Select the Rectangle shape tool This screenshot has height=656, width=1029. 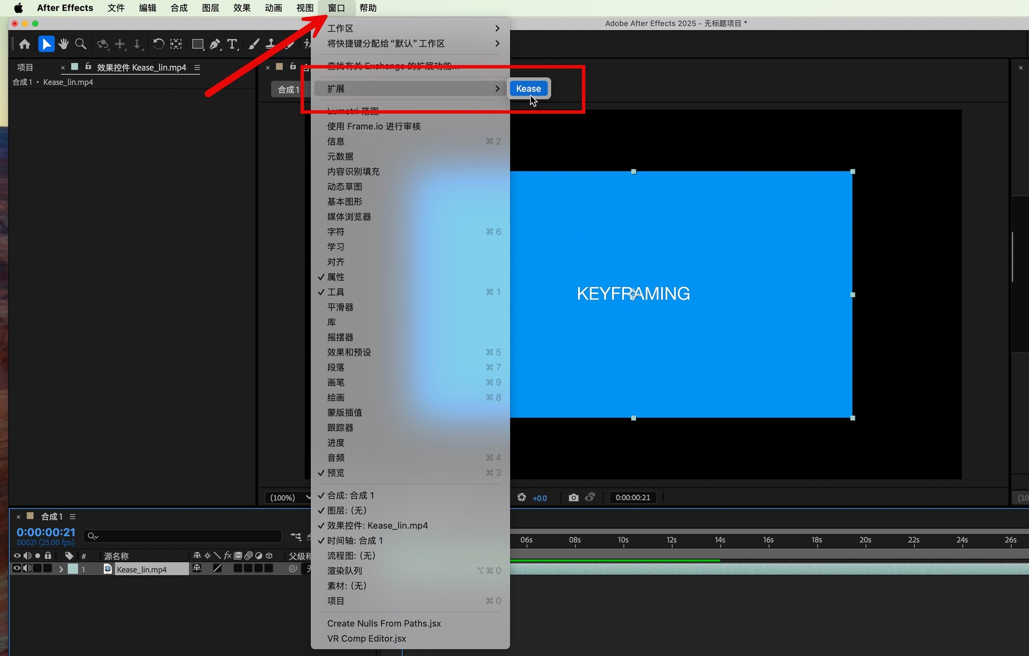(197, 44)
